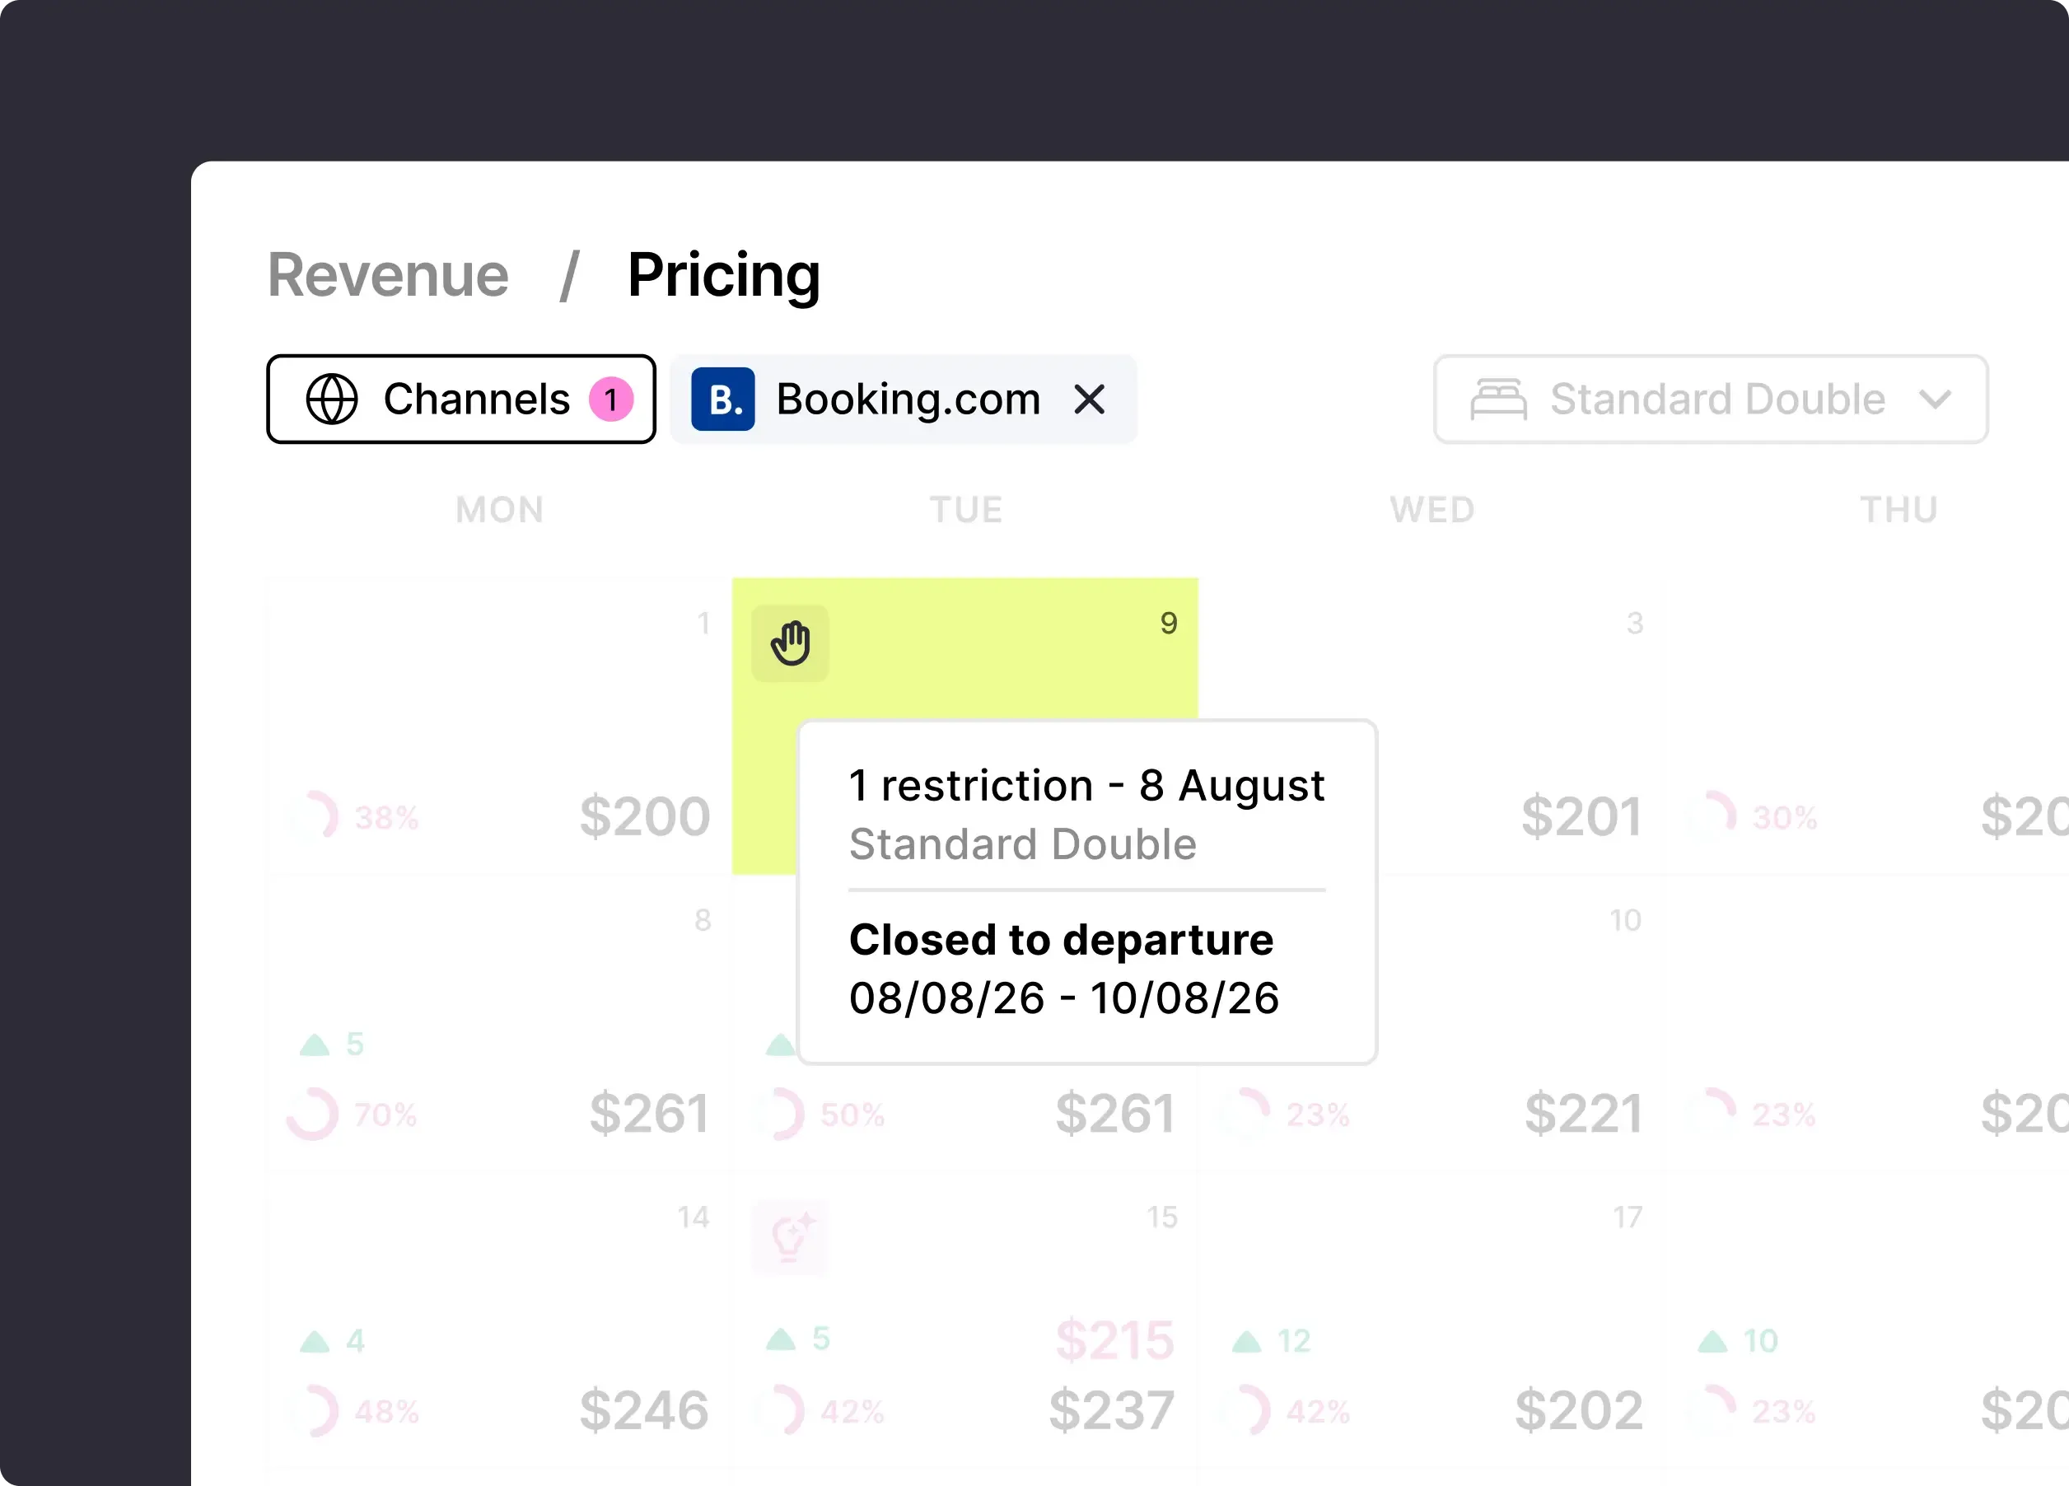2069x1486 pixels.
Task: Expand the chevron on Standard Double selector
Action: [x=1935, y=400]
